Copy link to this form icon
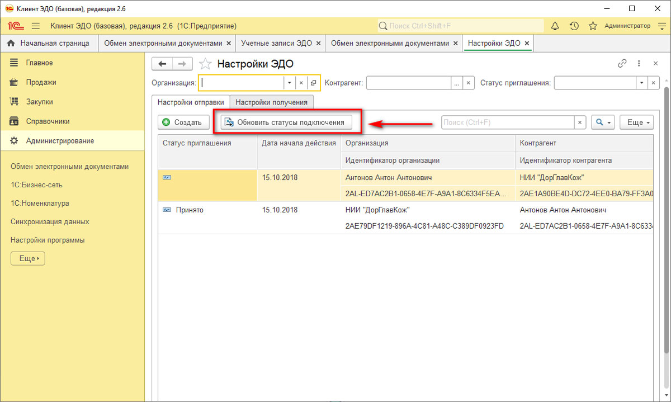The image size is (671, 402). coord(622,64)
